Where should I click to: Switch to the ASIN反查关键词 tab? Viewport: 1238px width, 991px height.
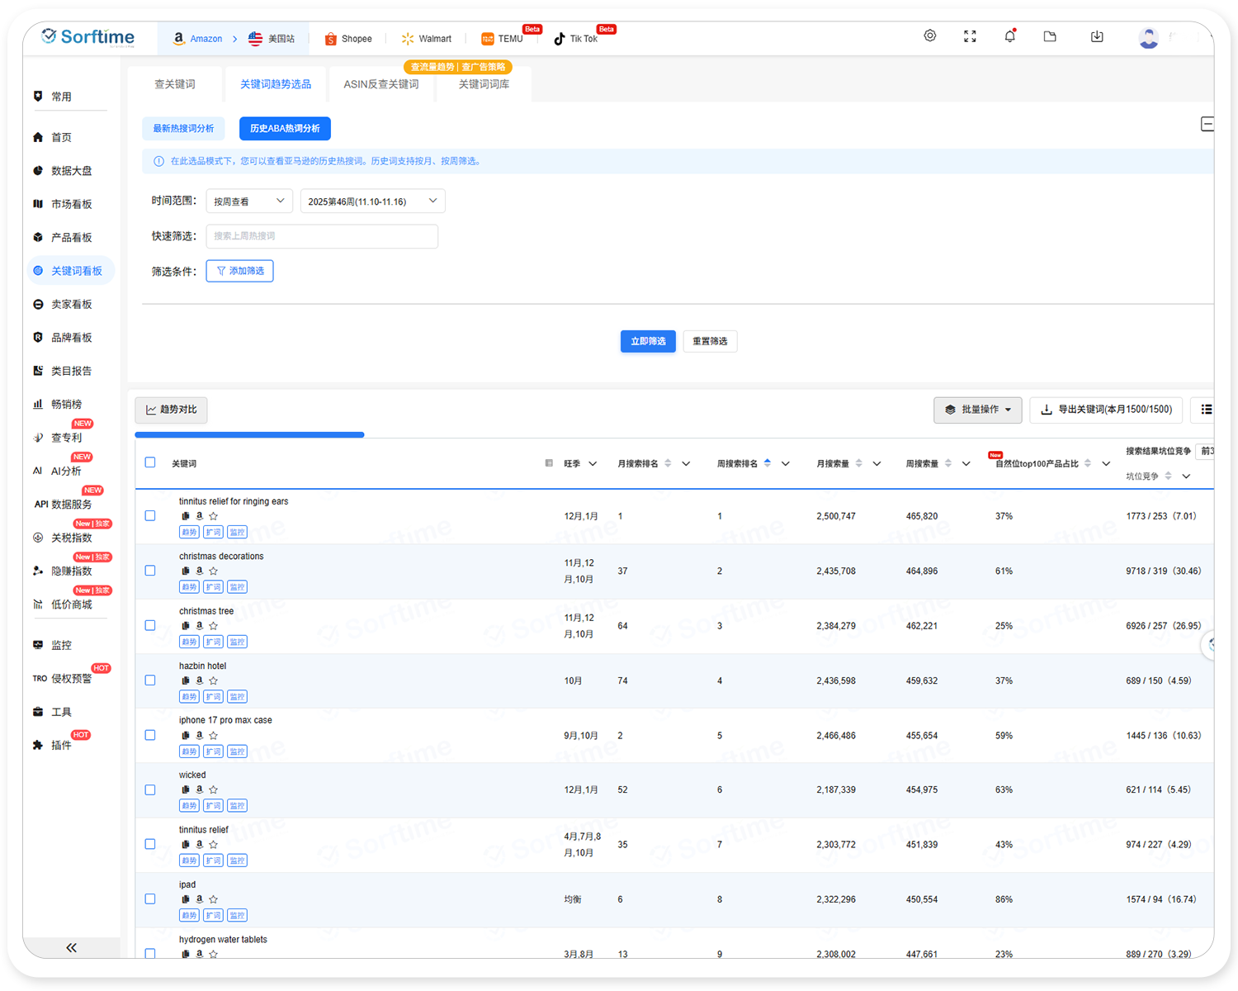[x=380, y=84]
